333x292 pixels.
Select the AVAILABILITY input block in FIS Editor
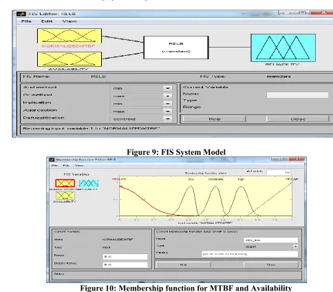point(69,59)
